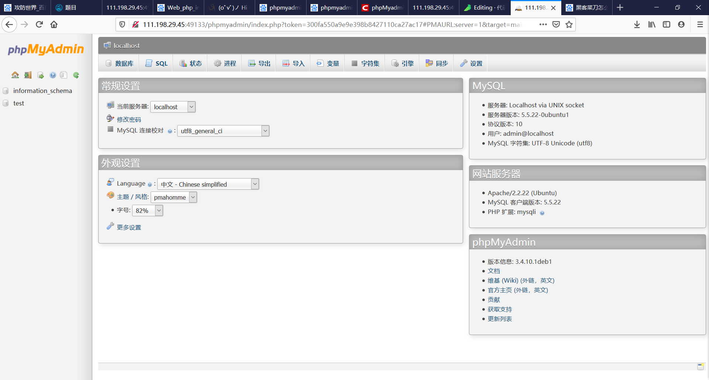Viewport: 709px width, 380px height.
Task: Click Save to Pocket icon
Action: pyautogui.click(x=556, y=25)
